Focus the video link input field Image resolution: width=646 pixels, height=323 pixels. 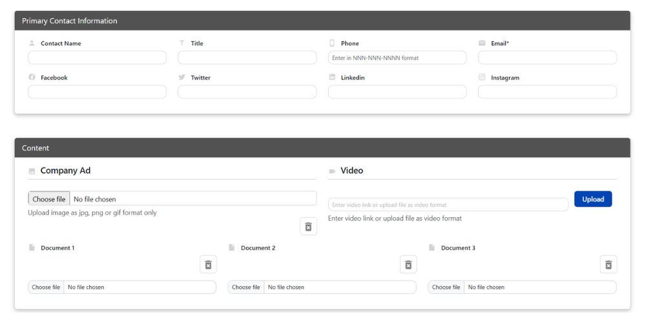pos(448,205)
